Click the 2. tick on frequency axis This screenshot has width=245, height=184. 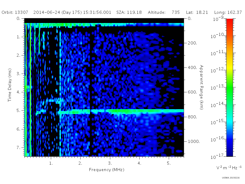click(x=80, y=163)
